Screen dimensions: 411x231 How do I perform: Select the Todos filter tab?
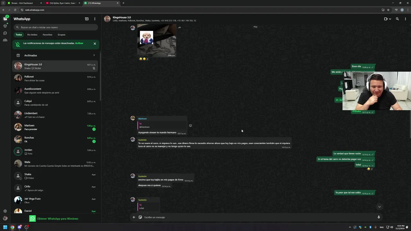point(19,35)
